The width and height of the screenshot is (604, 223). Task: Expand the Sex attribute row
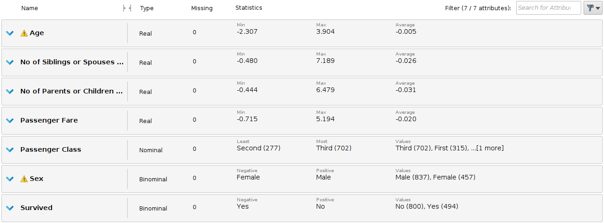pos(10,179)
